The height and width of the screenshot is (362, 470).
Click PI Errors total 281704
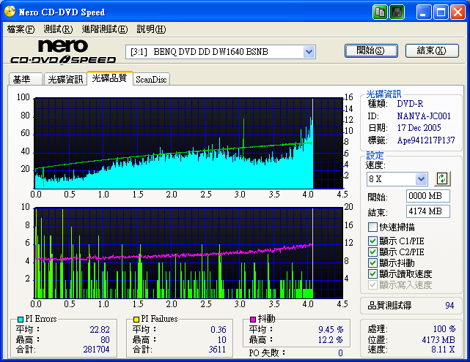96,349
